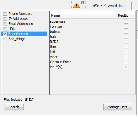Viewport: 138px width, 117px height.
Task: Check the Bad_things list checkbox
Action: [5, 39]
